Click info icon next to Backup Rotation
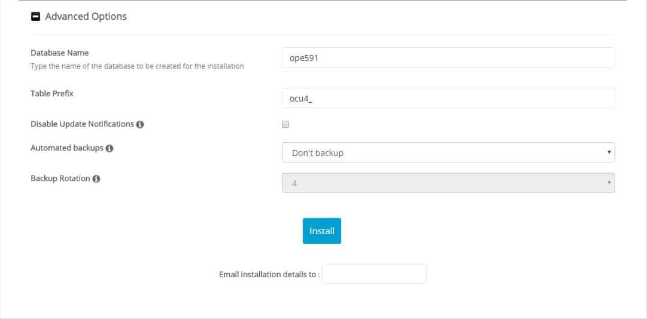This screenshot has height=319, width=647. click(x=96, y=179)
